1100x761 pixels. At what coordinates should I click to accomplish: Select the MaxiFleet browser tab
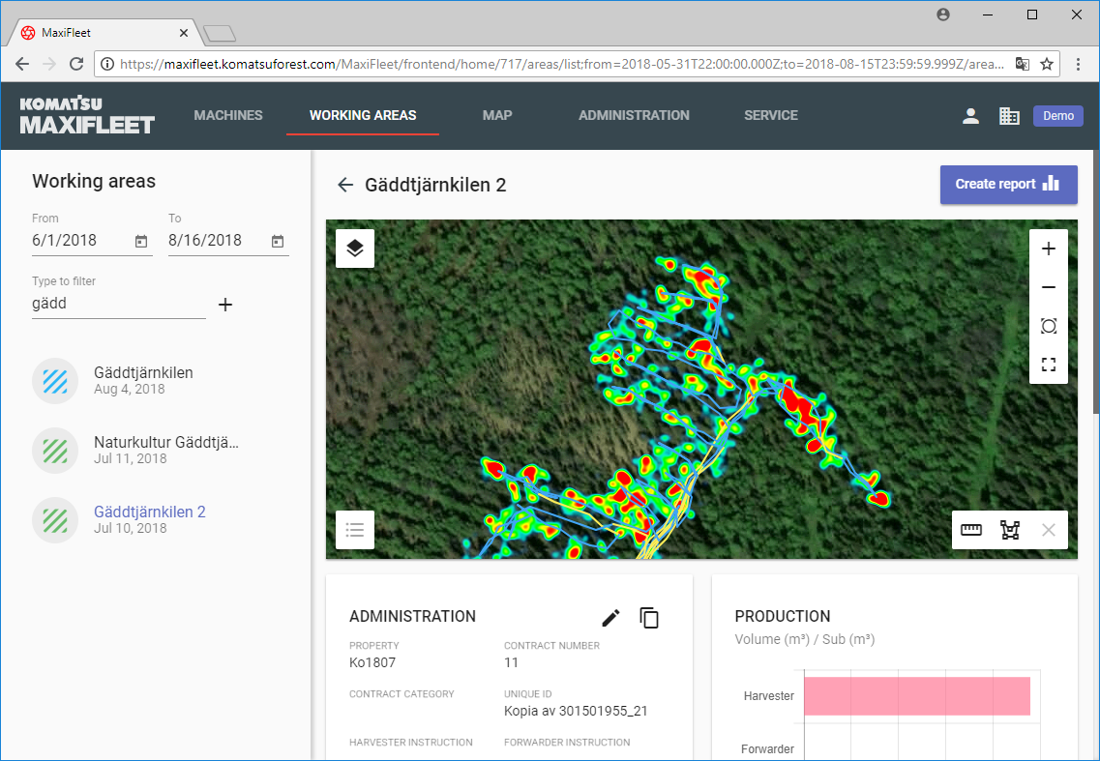[x=105, y=32]
